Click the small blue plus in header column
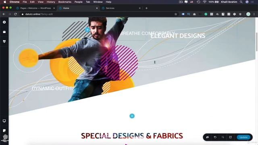The image size is (258, 145). [87, 30]
